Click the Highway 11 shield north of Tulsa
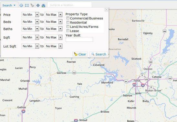Screen dimensions: 177x122 142,75
